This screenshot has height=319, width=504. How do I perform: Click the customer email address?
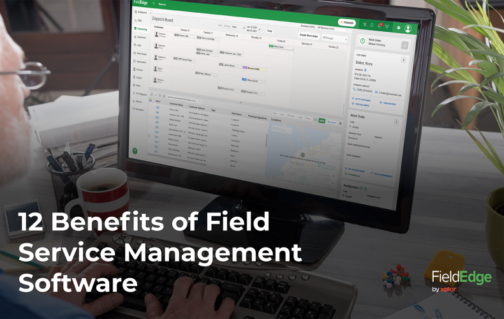pyautogui.click(x=390, y=94)
